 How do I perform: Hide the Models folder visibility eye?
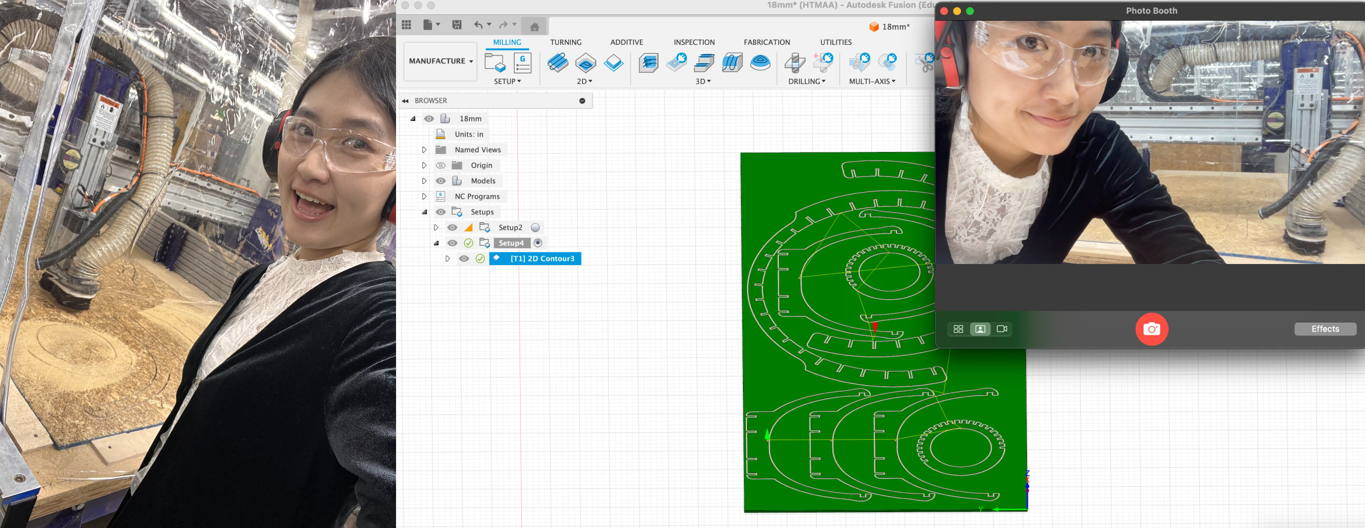(x=440, y=181)
